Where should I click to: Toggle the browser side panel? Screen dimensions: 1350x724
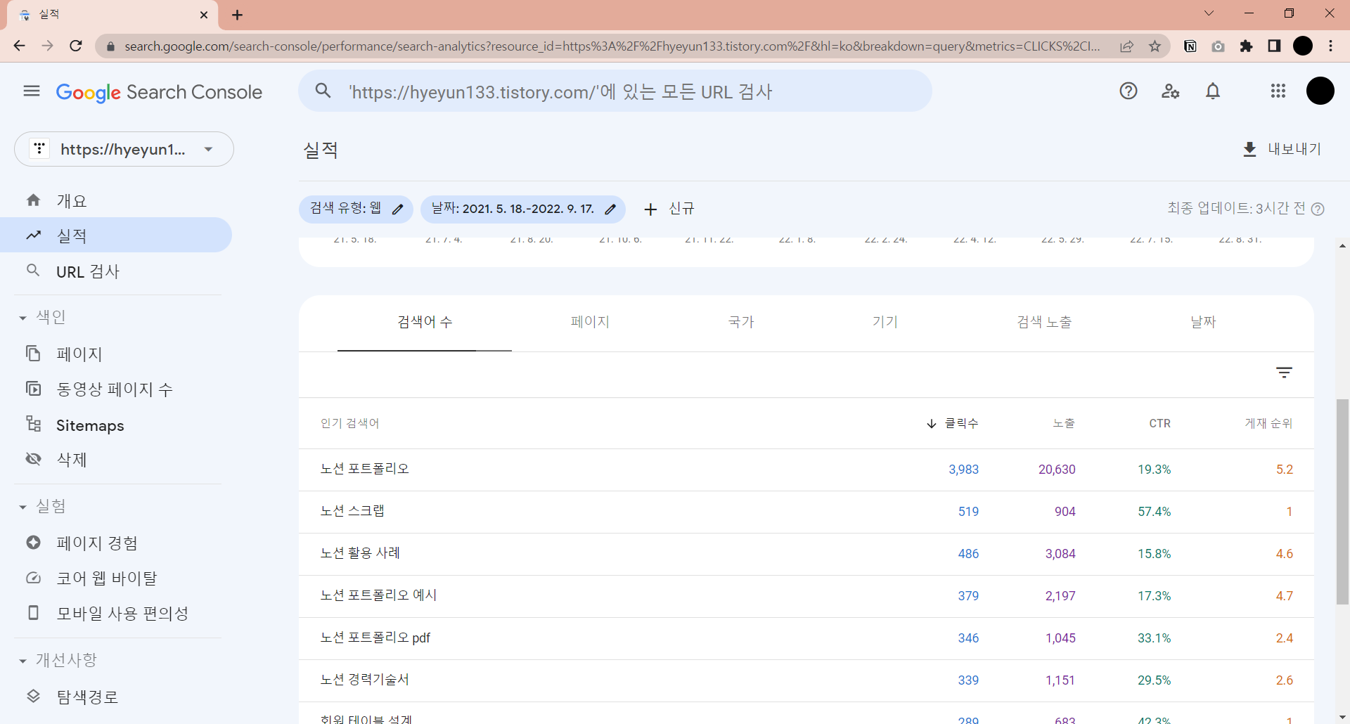(1274, 46)
